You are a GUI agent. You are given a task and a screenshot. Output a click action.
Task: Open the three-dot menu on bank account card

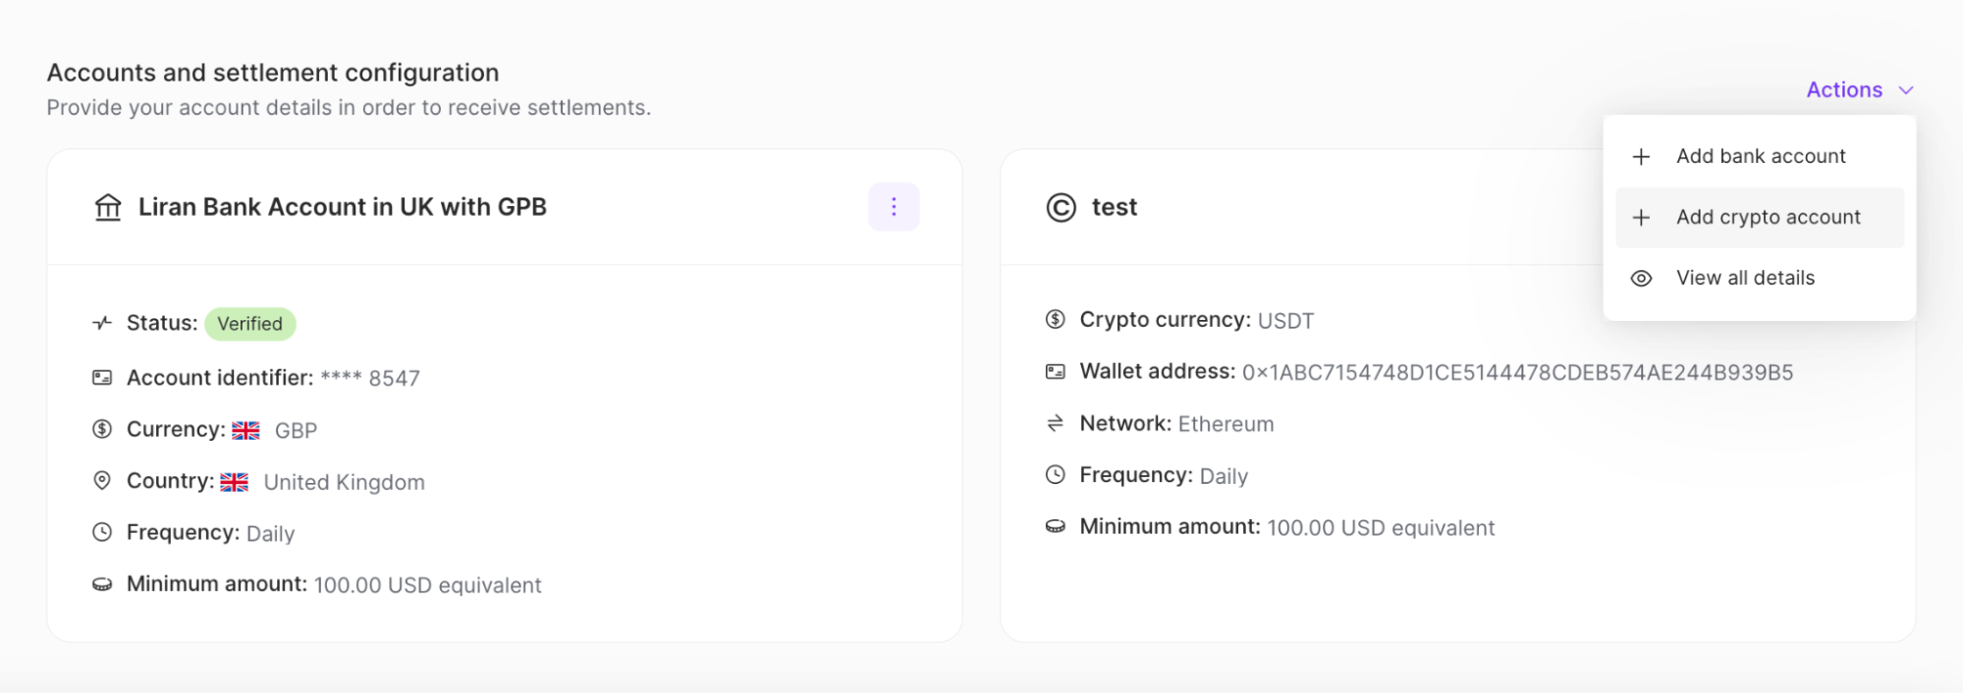pos(893,207)
